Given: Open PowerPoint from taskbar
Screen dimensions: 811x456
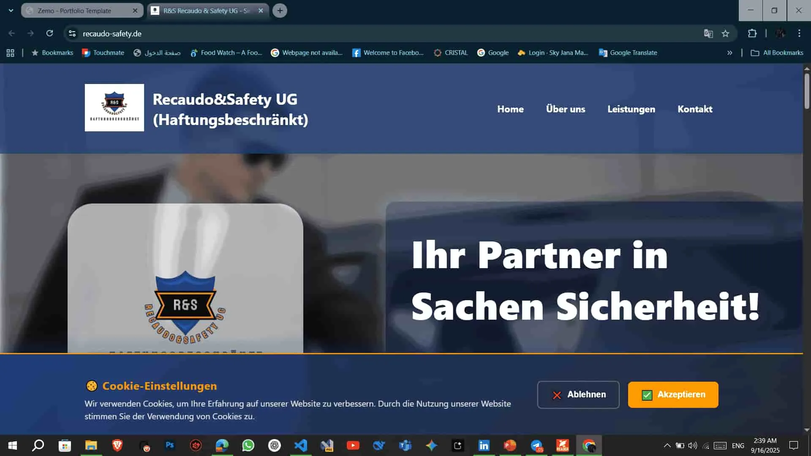Looking at the screenshot, I should 510,445.
